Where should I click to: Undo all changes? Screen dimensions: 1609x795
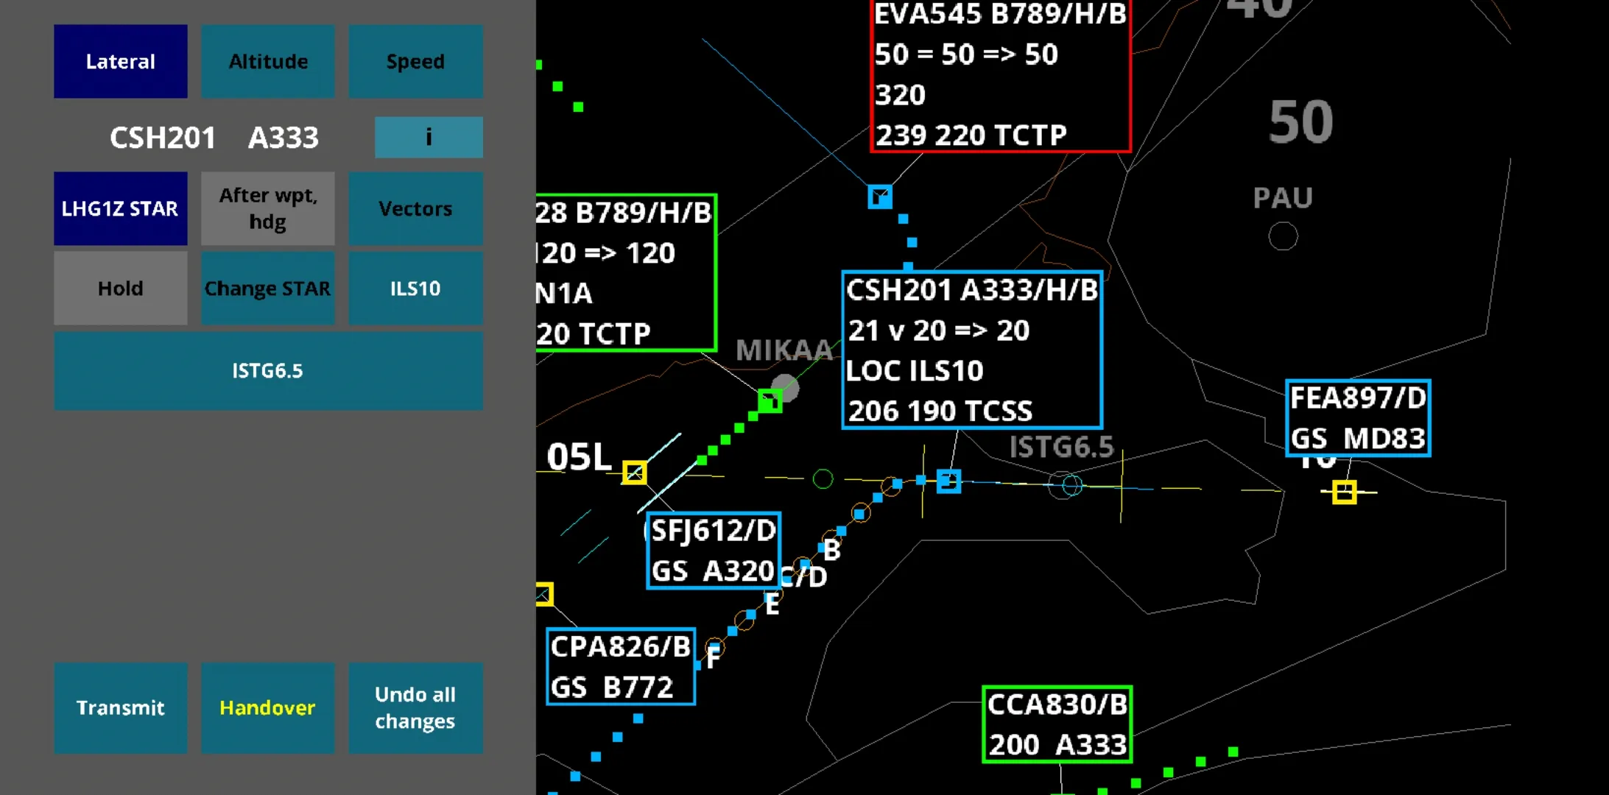pyautogui.click(x=415, y=707)
